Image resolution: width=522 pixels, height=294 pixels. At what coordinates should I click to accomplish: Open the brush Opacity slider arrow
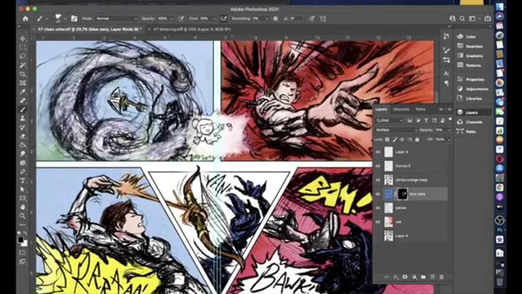[x=171, y=19]
